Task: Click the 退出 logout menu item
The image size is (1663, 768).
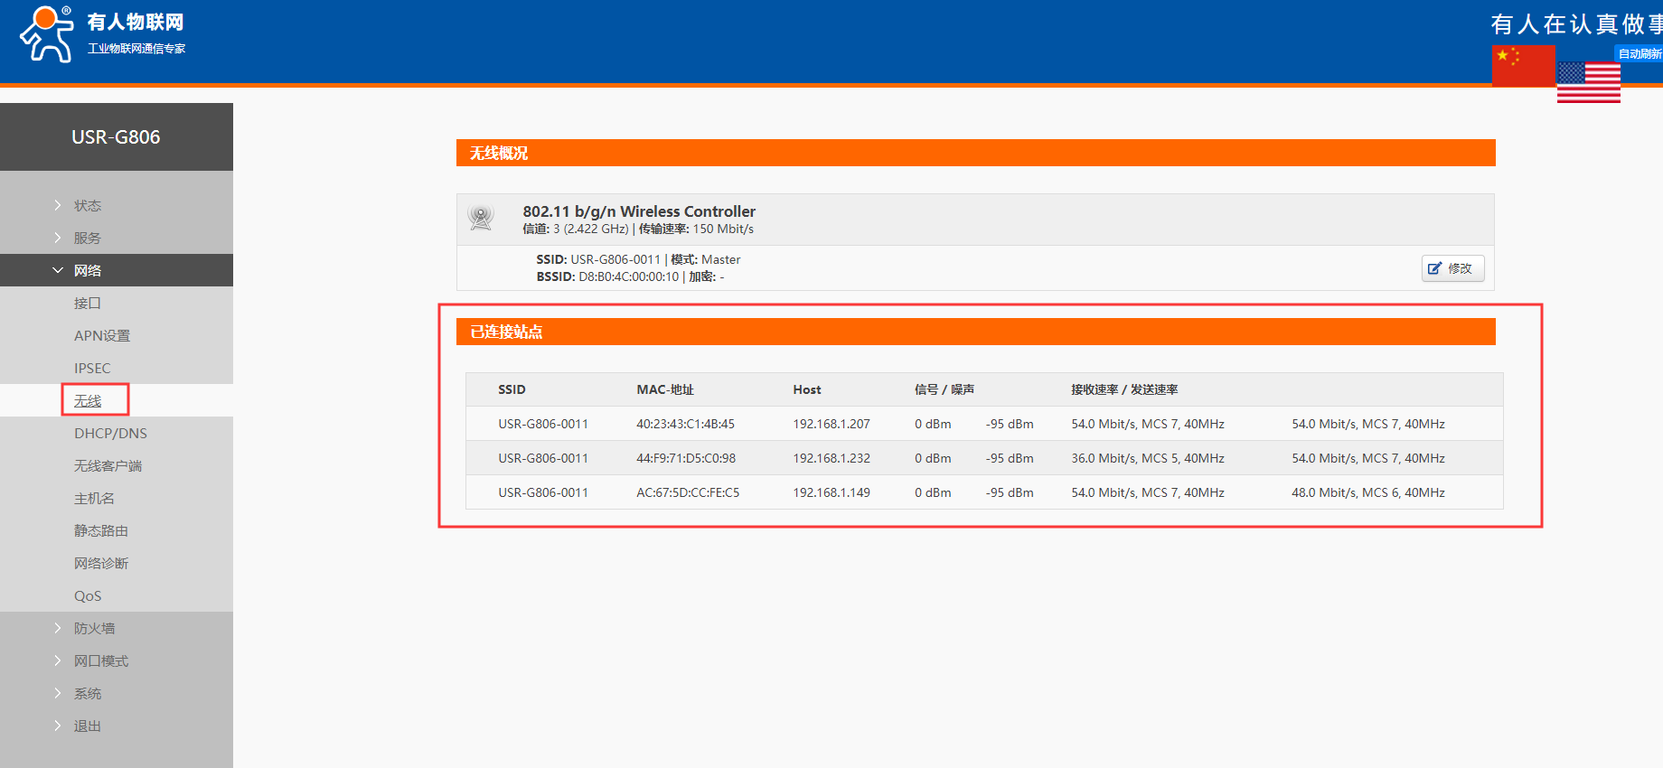Action: point(88,726)
